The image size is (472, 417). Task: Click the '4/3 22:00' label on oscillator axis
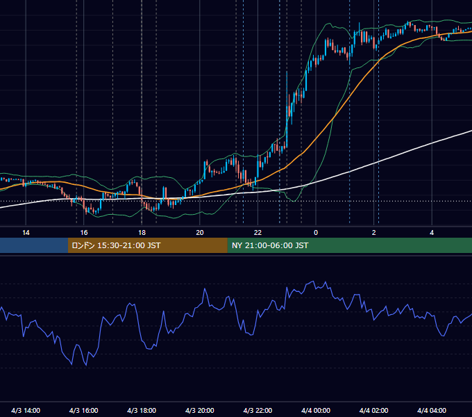click(258, 410)
